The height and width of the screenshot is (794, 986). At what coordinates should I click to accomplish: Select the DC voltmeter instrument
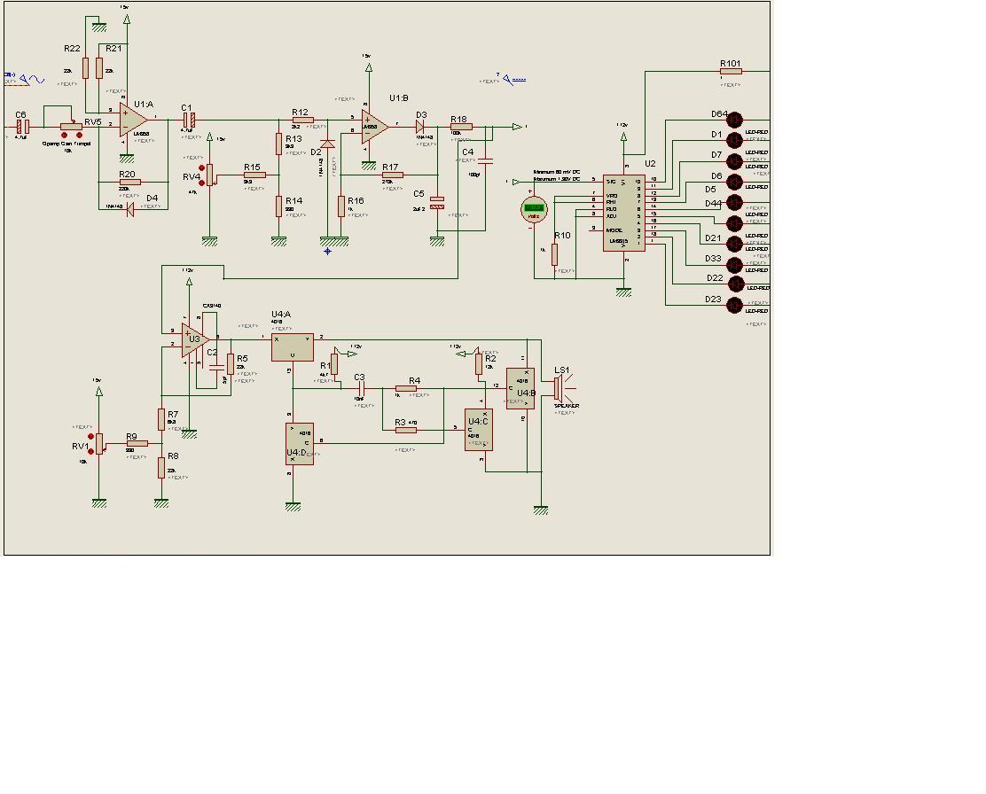coord(534,209)
